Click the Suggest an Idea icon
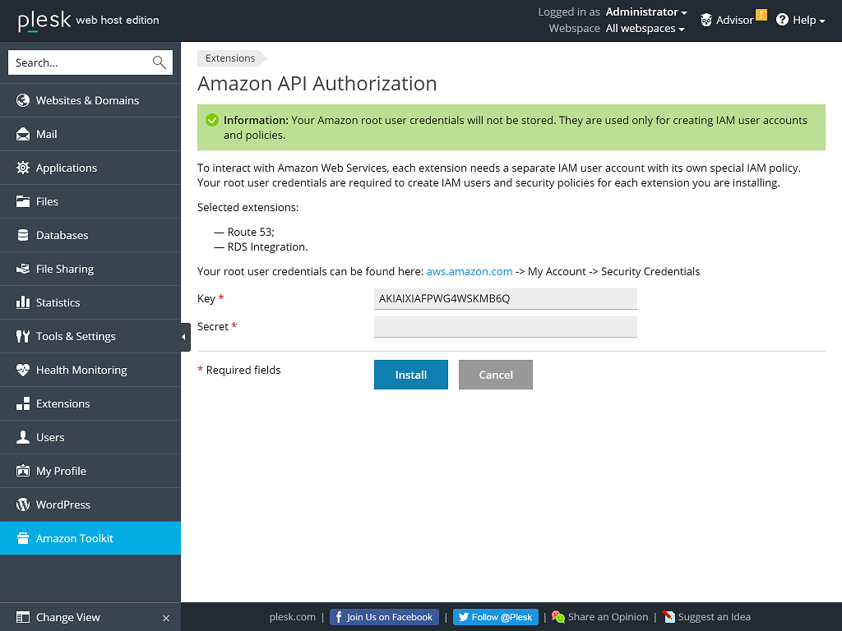842x631 pixels. click(x=669, y=617)
